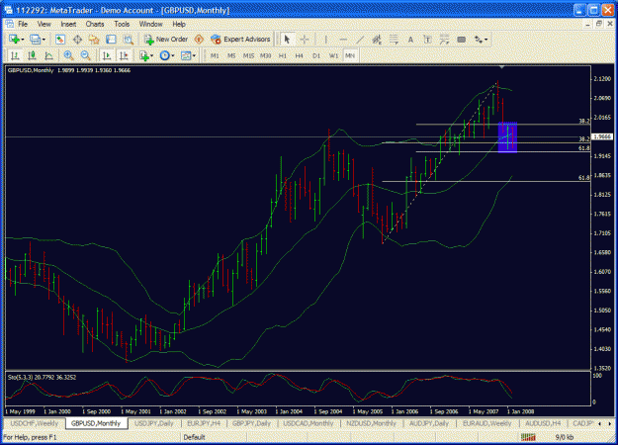
Task: Open the Market Watch window
Action: point(60,40)
